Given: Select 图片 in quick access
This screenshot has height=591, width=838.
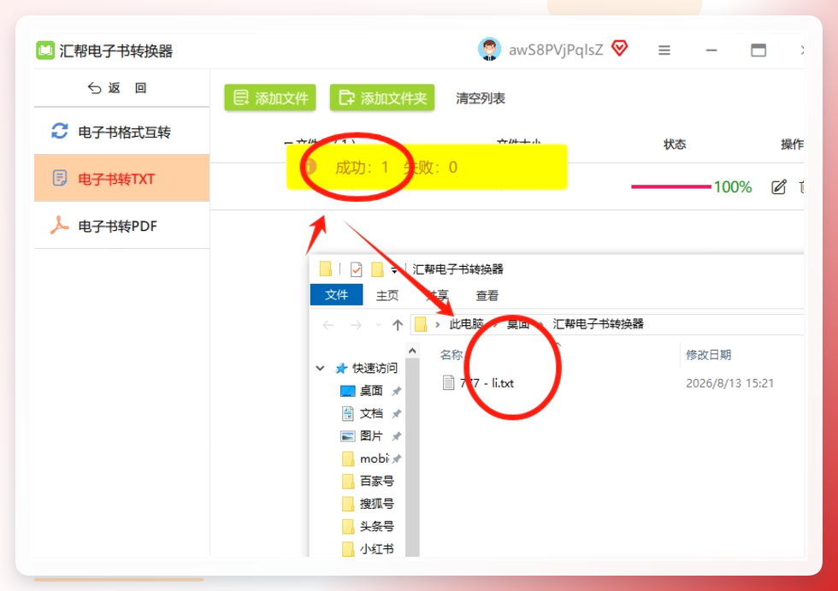Looking at the screenshot, I should coord(371,436).
